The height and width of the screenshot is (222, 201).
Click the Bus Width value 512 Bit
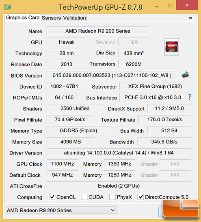[169, 130]
